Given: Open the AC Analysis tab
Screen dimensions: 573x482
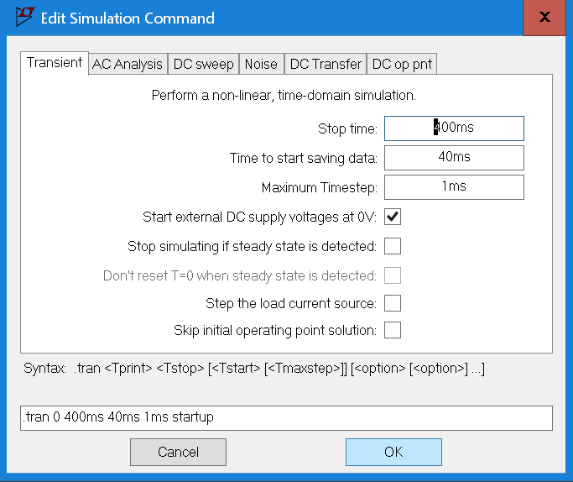Looking at the screenshot, I should [128, 64].
